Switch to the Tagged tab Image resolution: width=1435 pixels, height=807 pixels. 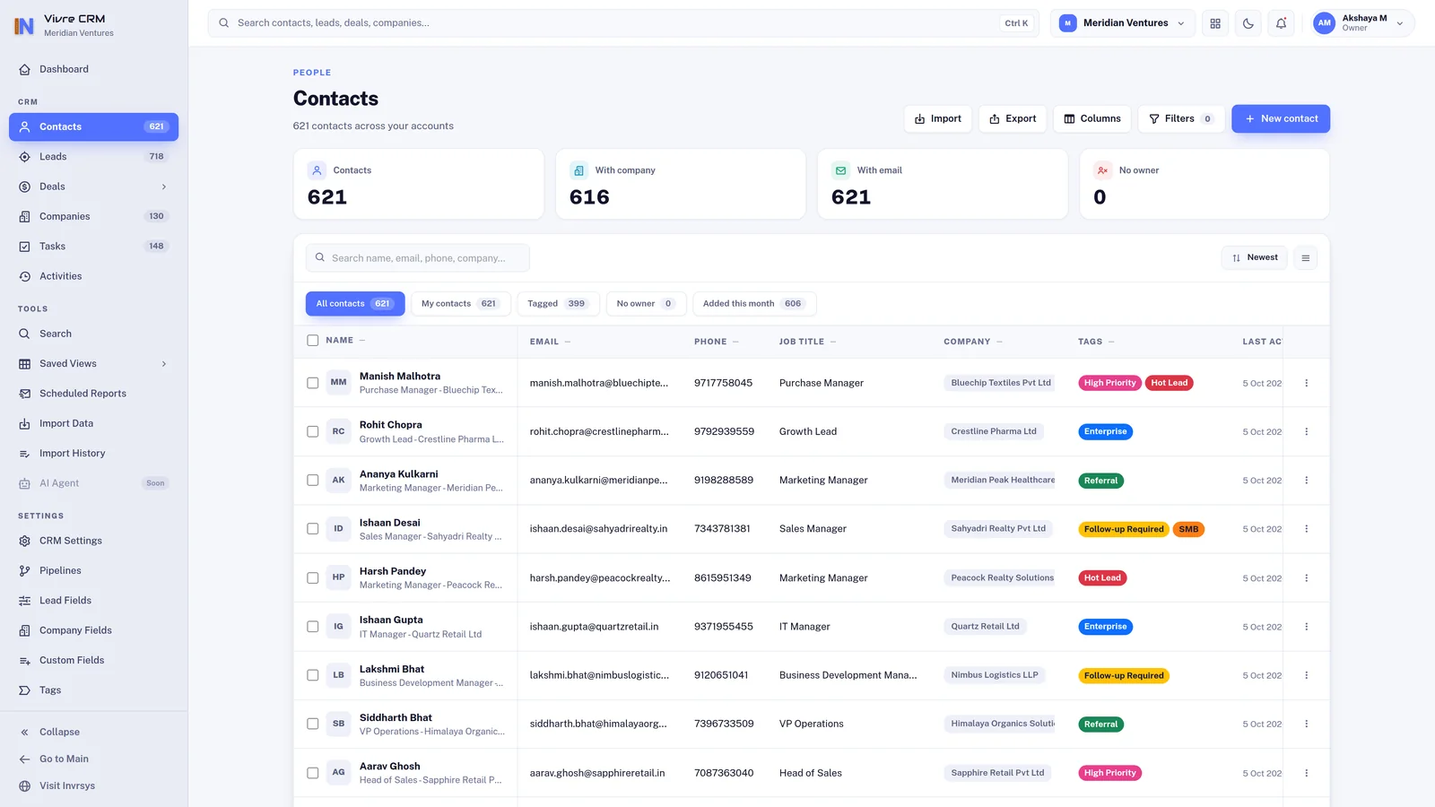tap(557, 304)
